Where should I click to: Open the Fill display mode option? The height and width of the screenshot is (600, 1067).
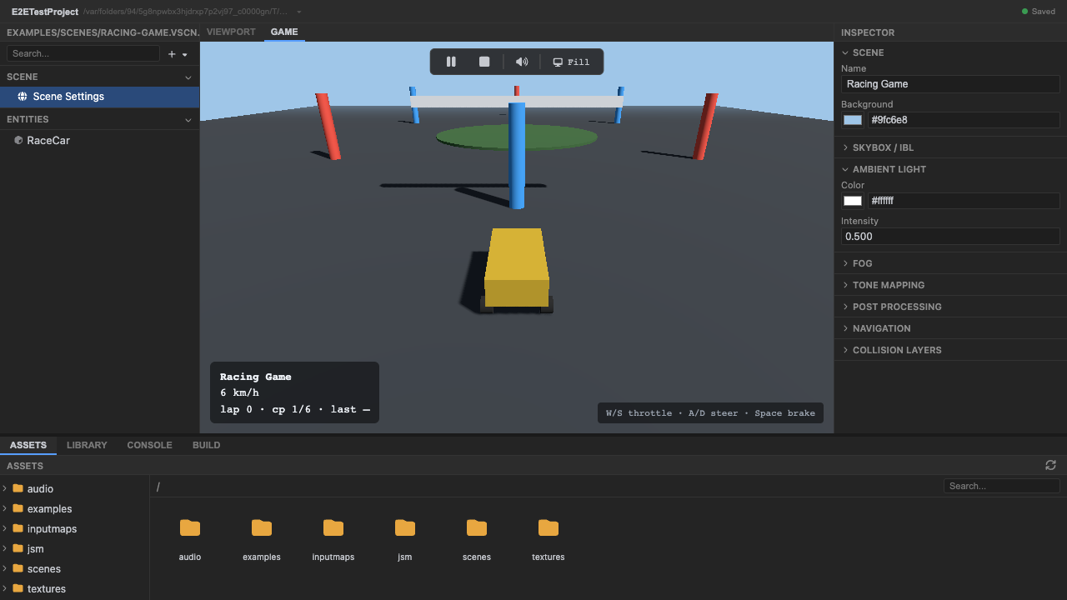571,62
